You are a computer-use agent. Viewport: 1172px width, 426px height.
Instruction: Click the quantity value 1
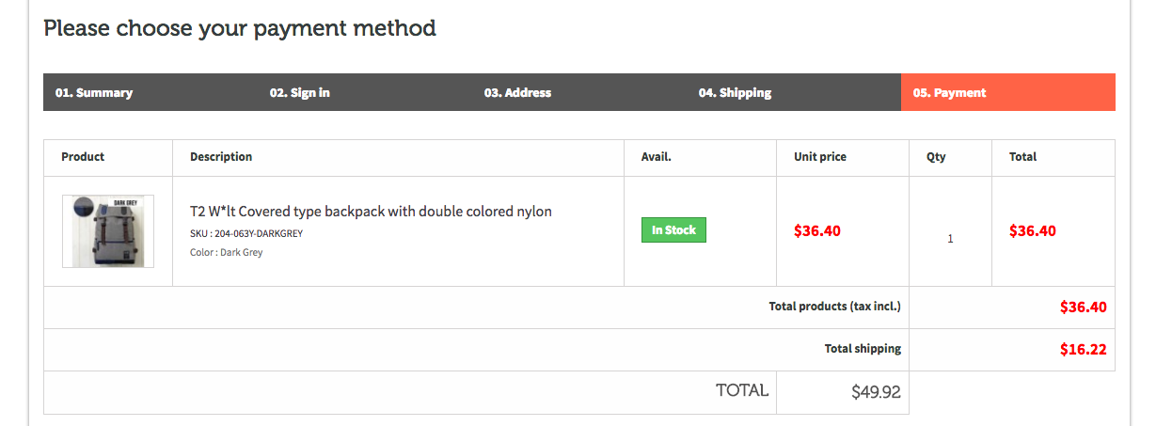[x=950, y=239]
